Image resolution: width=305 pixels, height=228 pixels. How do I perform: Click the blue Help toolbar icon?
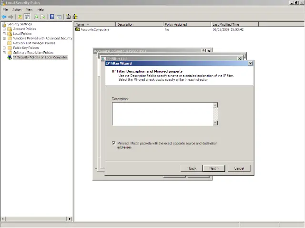52,17
